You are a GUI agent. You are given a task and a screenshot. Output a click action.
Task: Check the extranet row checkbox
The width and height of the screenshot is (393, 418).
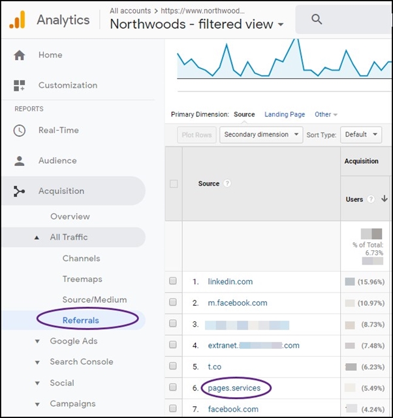pos(173,345)
